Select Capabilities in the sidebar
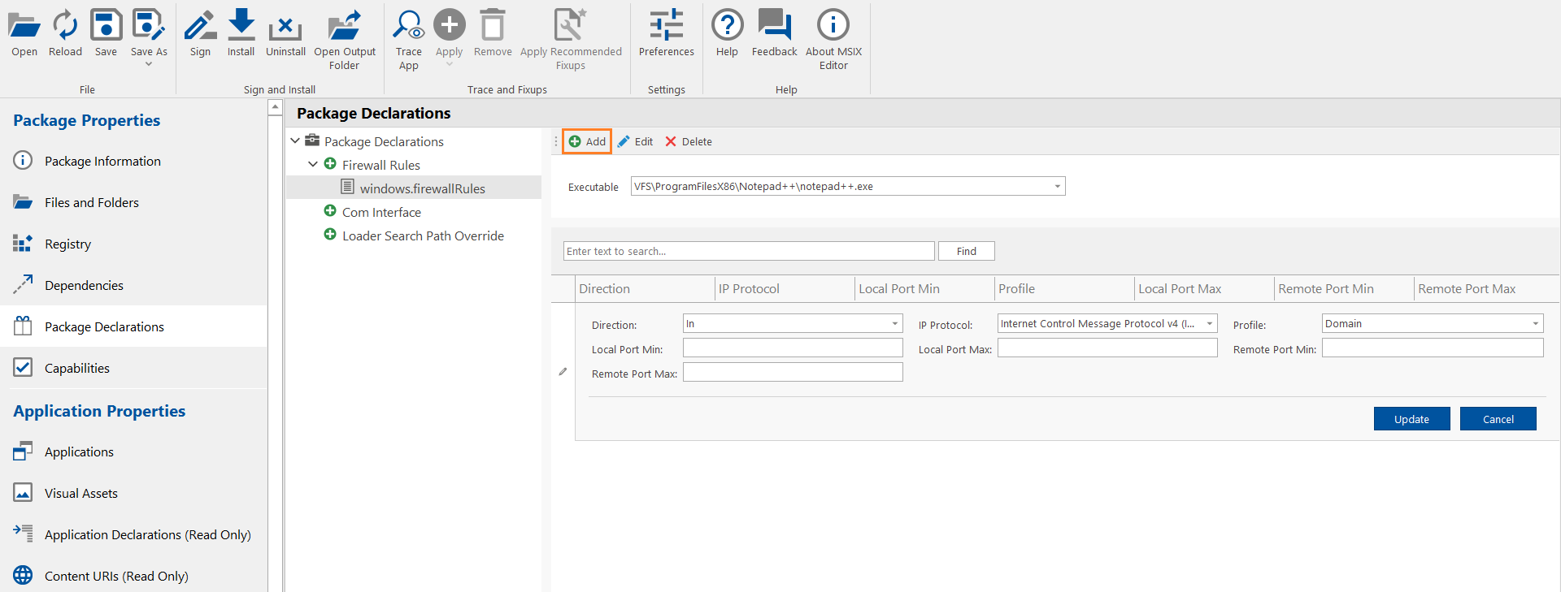The width and height of the screenshot is (1561, 592). point(77,368)
